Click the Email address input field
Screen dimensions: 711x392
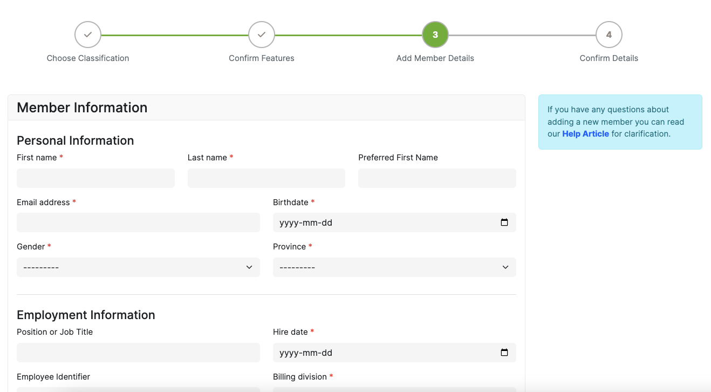tap(138, 222)
